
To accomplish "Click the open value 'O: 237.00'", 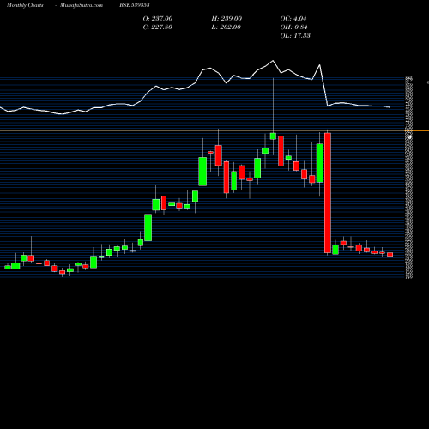I will (x=158, y=19).
